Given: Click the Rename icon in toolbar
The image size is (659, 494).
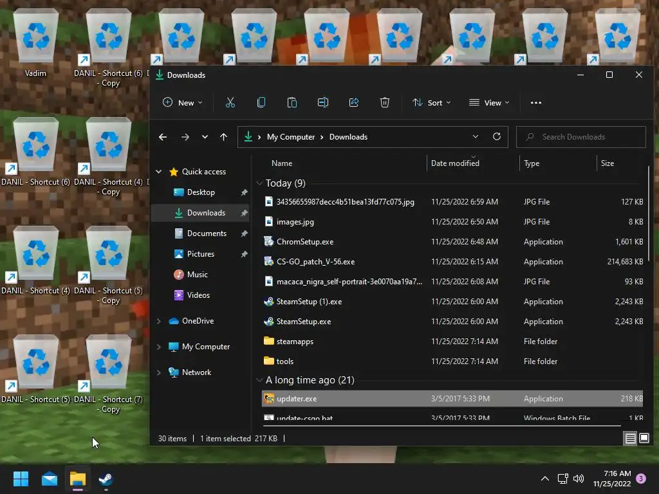Looking at the screenshot, I should coord(323,102).
